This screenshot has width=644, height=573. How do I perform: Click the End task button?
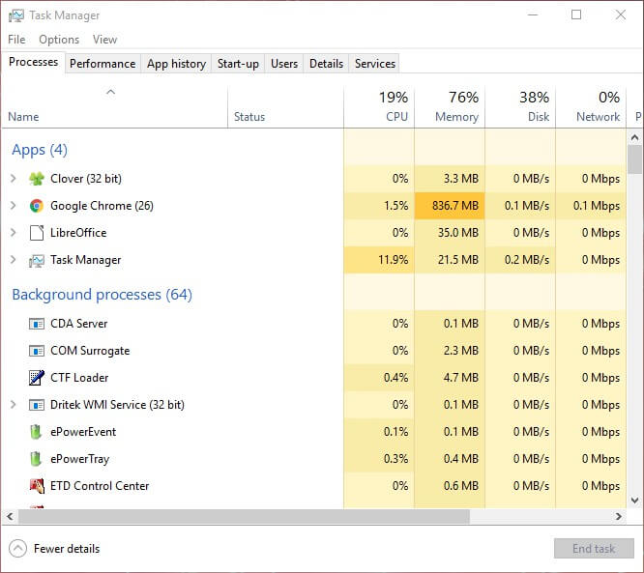594,549
